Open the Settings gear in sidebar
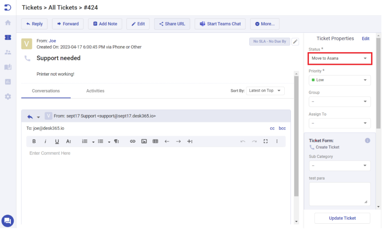The image size is (382, 232). 8,97
